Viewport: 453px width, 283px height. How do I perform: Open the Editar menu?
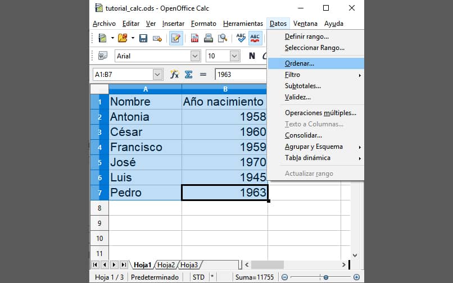[x=131, y=24]
